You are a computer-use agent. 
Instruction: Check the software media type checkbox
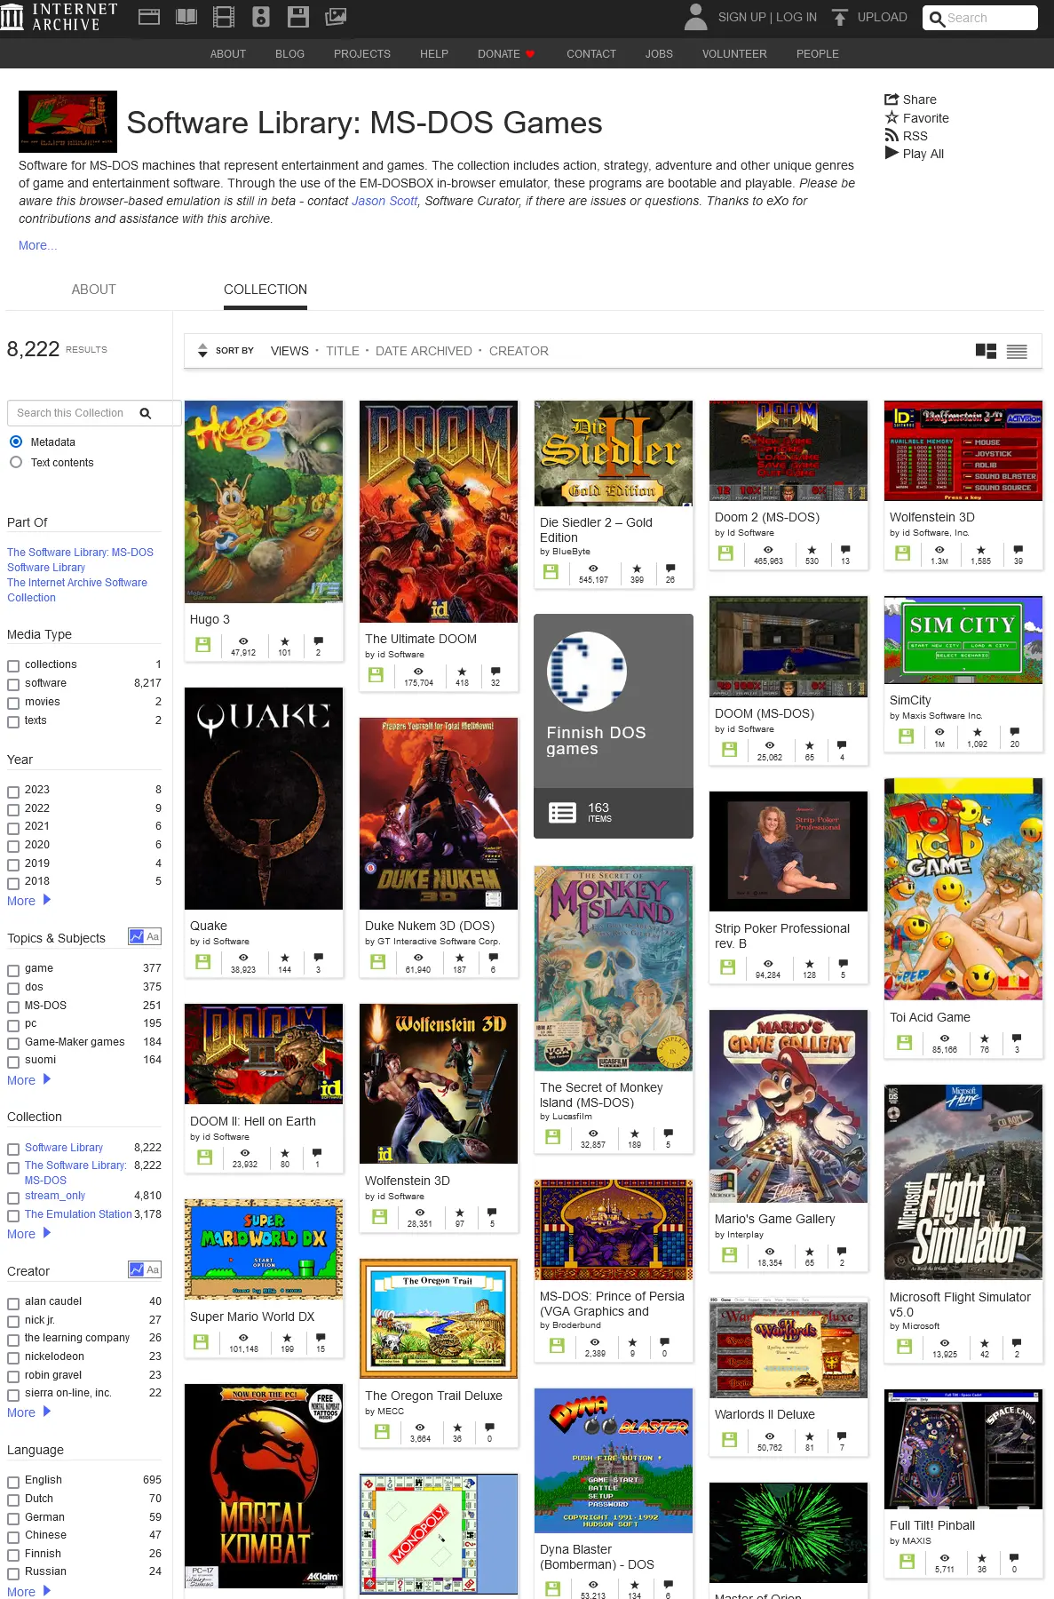pyautogui.click(x=13, y=684)
